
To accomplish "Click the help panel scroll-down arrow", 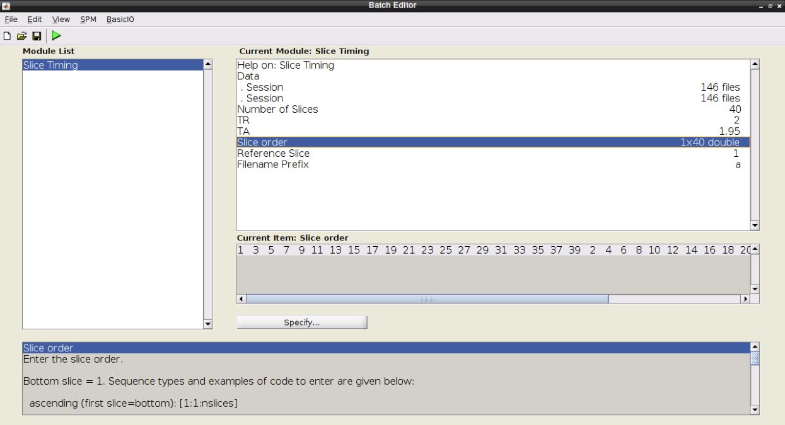I will (x=755, y=410).
